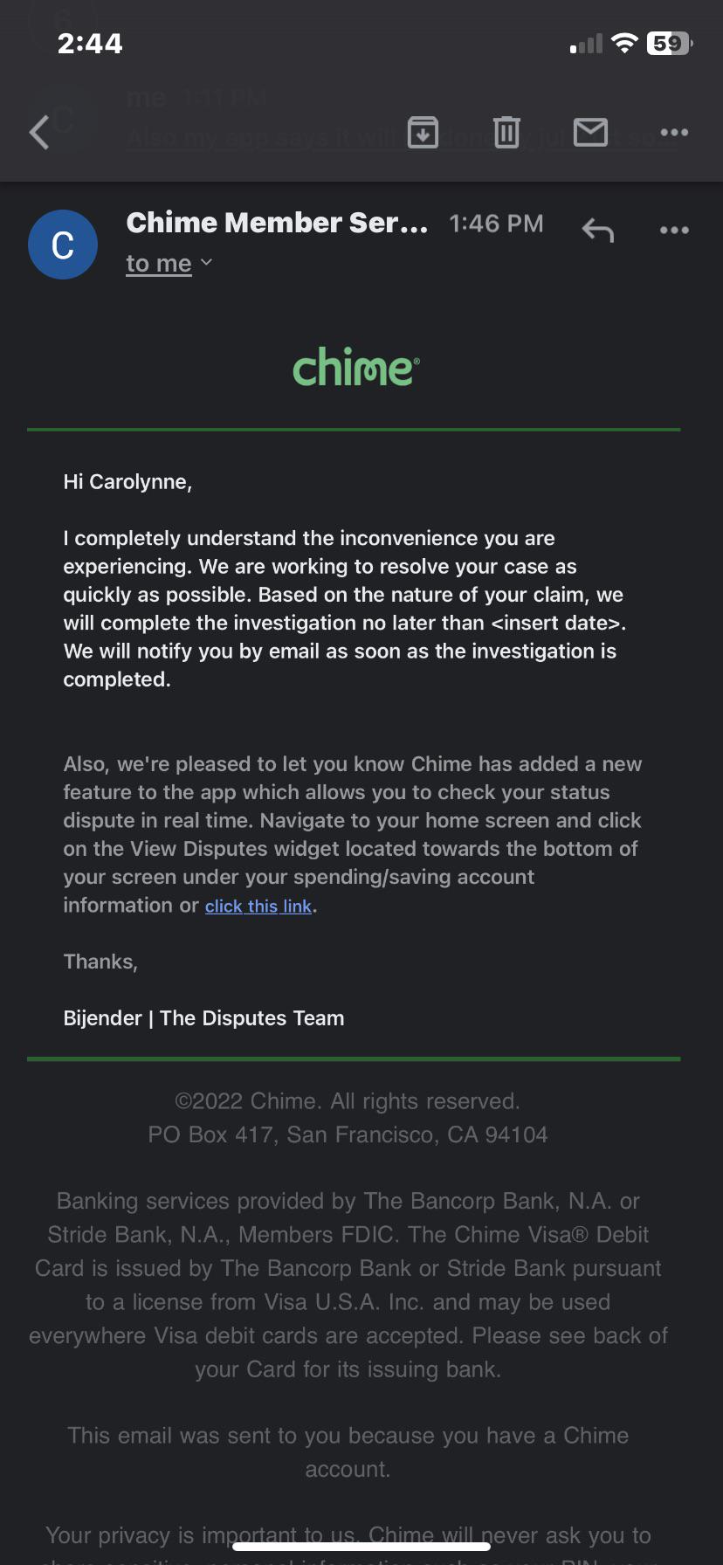This screenshot has width=723, height=1565.
Task: Tap the back chevron to leave email
Action: [40, 133]
